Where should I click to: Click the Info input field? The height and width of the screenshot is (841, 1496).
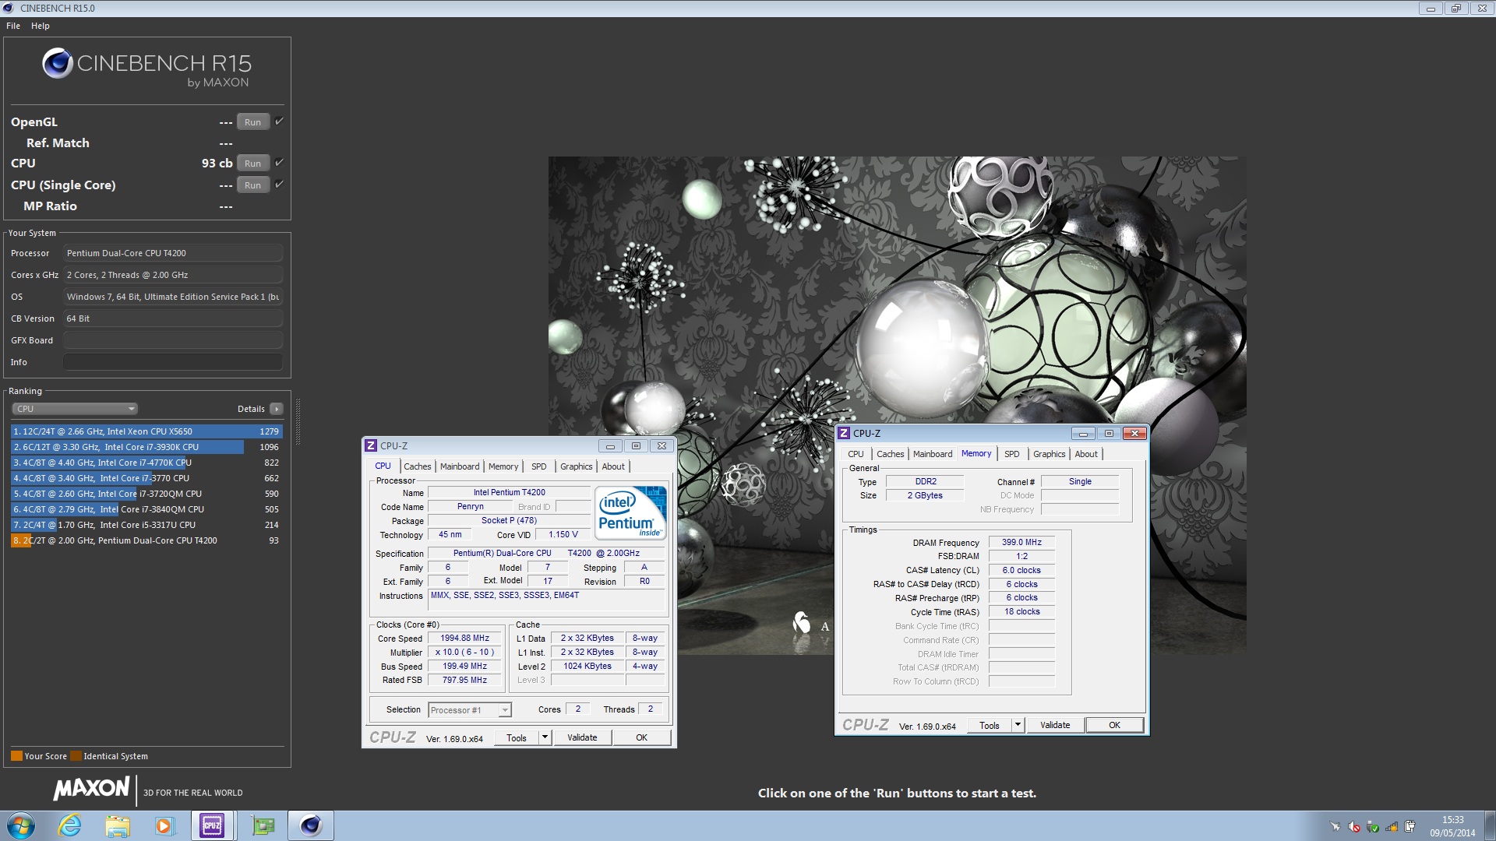pyautogui.click(x=172, y=362)
